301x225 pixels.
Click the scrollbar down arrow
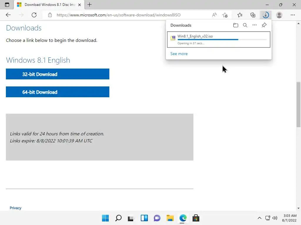(298, 208)
